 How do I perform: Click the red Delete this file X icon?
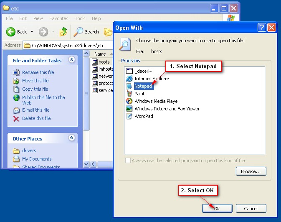pyautogui.click(x=16, y=119)
